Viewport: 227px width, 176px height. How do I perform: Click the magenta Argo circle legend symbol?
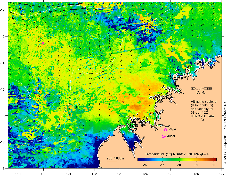(x=165, y=130)
